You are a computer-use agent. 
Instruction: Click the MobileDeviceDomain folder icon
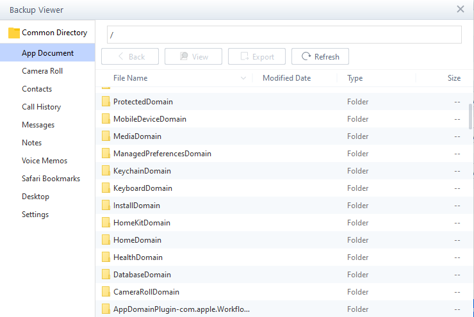(106, 118)
